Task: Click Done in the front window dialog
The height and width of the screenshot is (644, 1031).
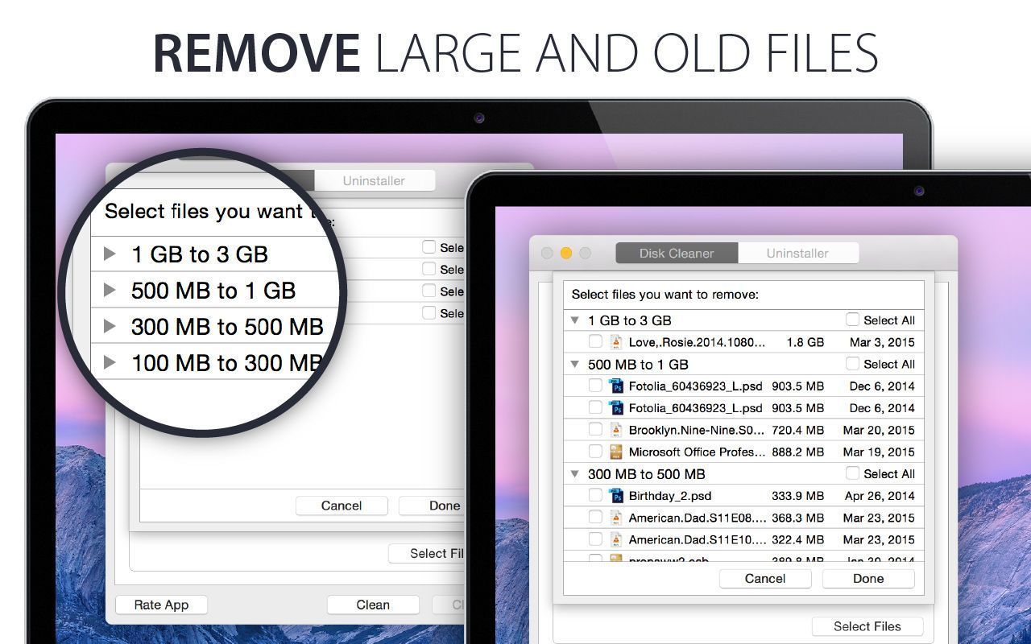Action: [x=868, y=578]
